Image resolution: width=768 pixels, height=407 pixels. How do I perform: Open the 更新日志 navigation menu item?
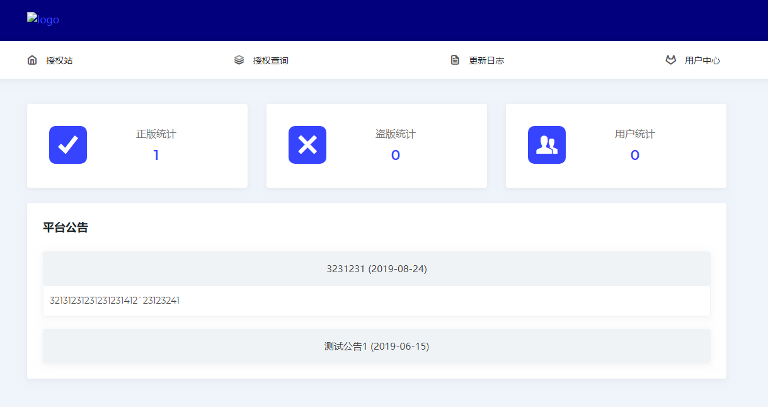487,60
